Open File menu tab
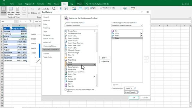 pyautogui.click(x=4, y=4)
